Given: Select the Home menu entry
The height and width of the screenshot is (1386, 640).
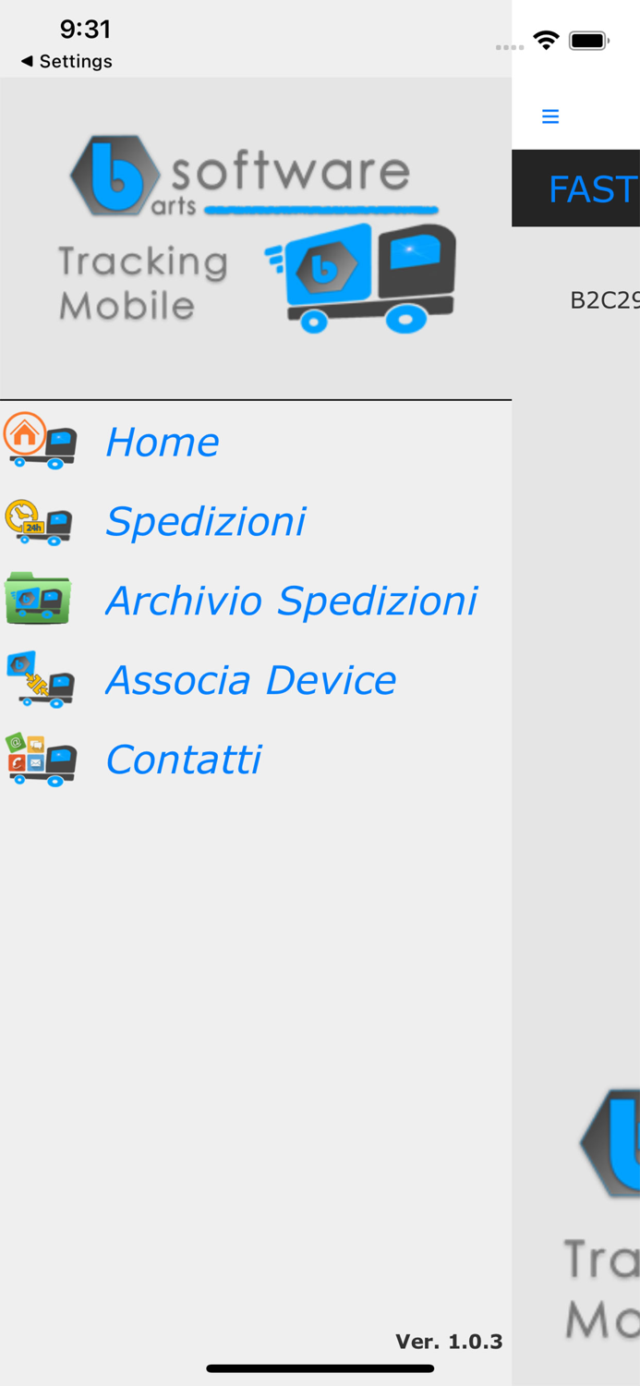Looking at the screenshot, I should click(x=162, y=441).
